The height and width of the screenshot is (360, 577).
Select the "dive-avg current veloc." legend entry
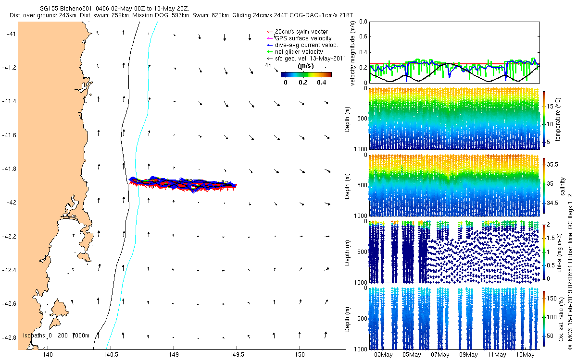tap(302, 45)
